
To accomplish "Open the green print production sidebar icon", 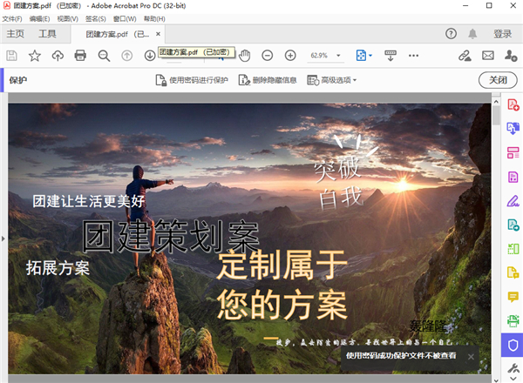I will 513,321.
